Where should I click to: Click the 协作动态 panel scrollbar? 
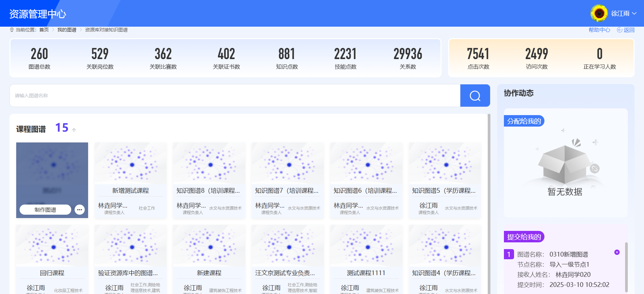[x=626, y=267]
